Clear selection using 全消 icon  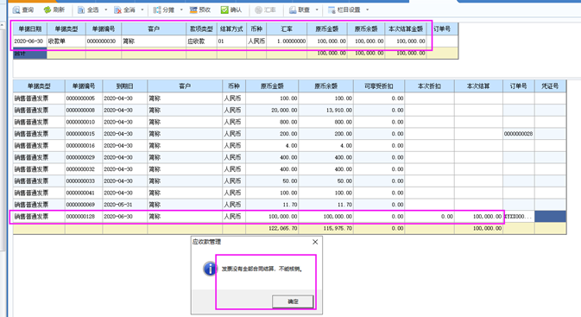[x=117, y=10]
